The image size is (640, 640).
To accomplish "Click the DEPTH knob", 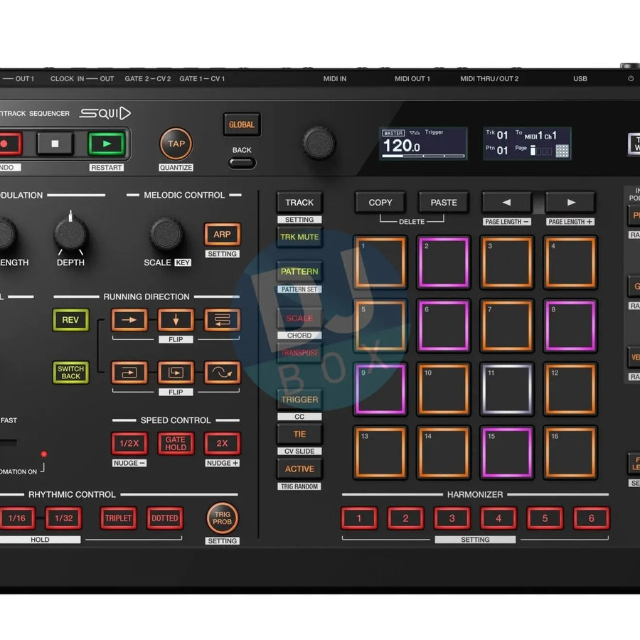I will [71, 233].
